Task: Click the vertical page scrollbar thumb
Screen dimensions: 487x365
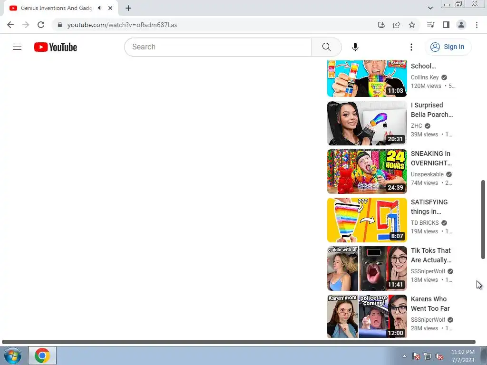Action: coord(483,219)
